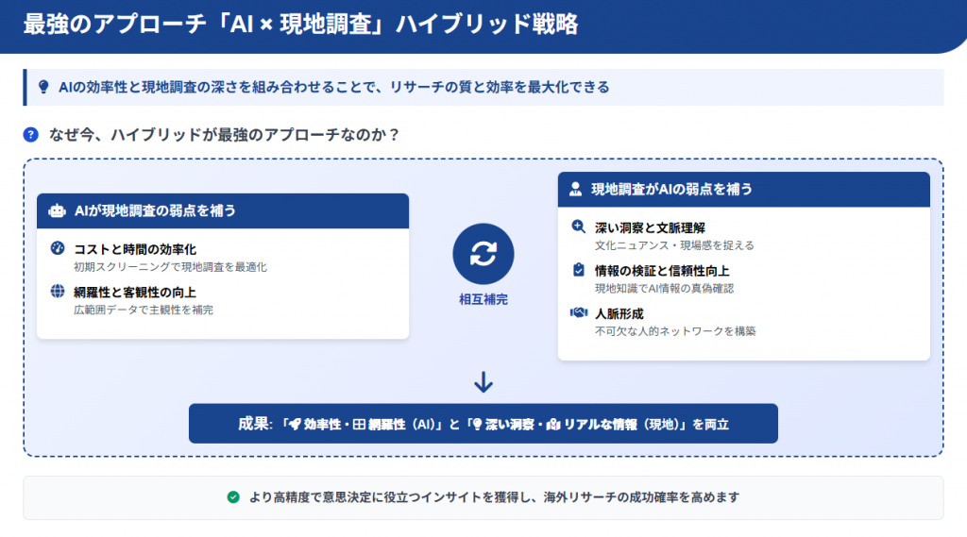Screen dimensions: 967x537
Task: Click the person icon in the 現地調査 card header
Action: (x=575, y=189)
